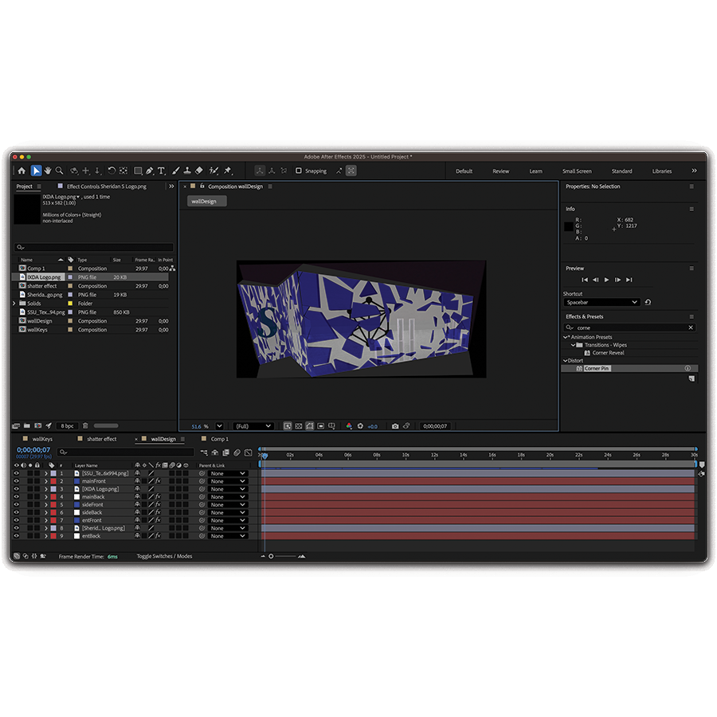
Task: Choose the Selection tool
Action: coord(37,170)
